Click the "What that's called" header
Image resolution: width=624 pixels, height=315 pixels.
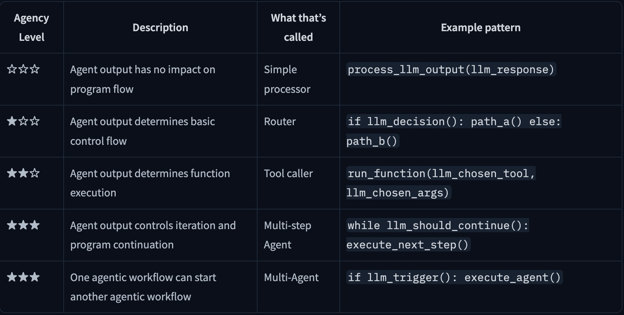[298, 28]
